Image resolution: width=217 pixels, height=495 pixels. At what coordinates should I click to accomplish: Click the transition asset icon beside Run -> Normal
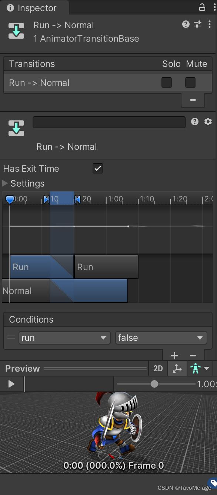16,31
